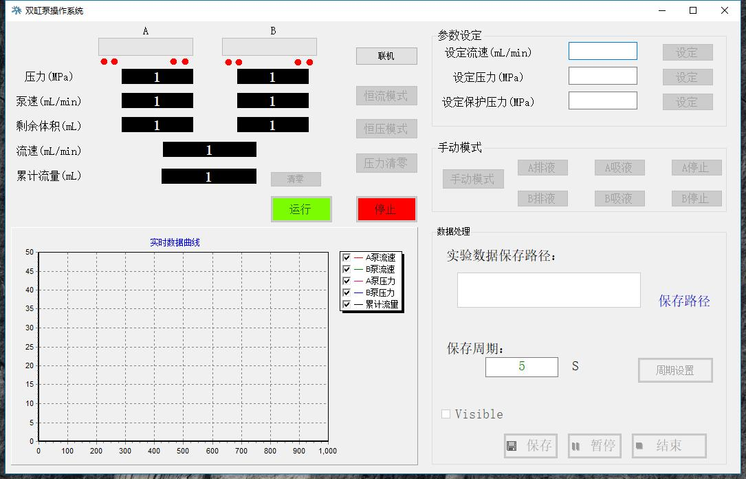Enable 手动模式 manual mode button
Viewport: 746px width, 479px height.
tap(473, 179)
